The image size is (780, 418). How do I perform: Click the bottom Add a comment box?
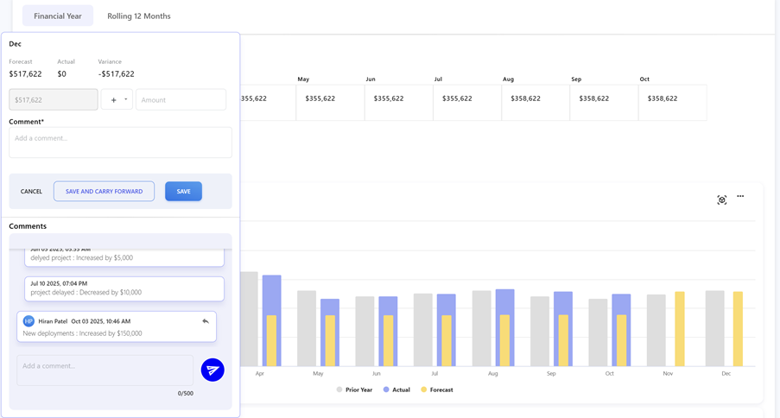(x=105, y=370)
